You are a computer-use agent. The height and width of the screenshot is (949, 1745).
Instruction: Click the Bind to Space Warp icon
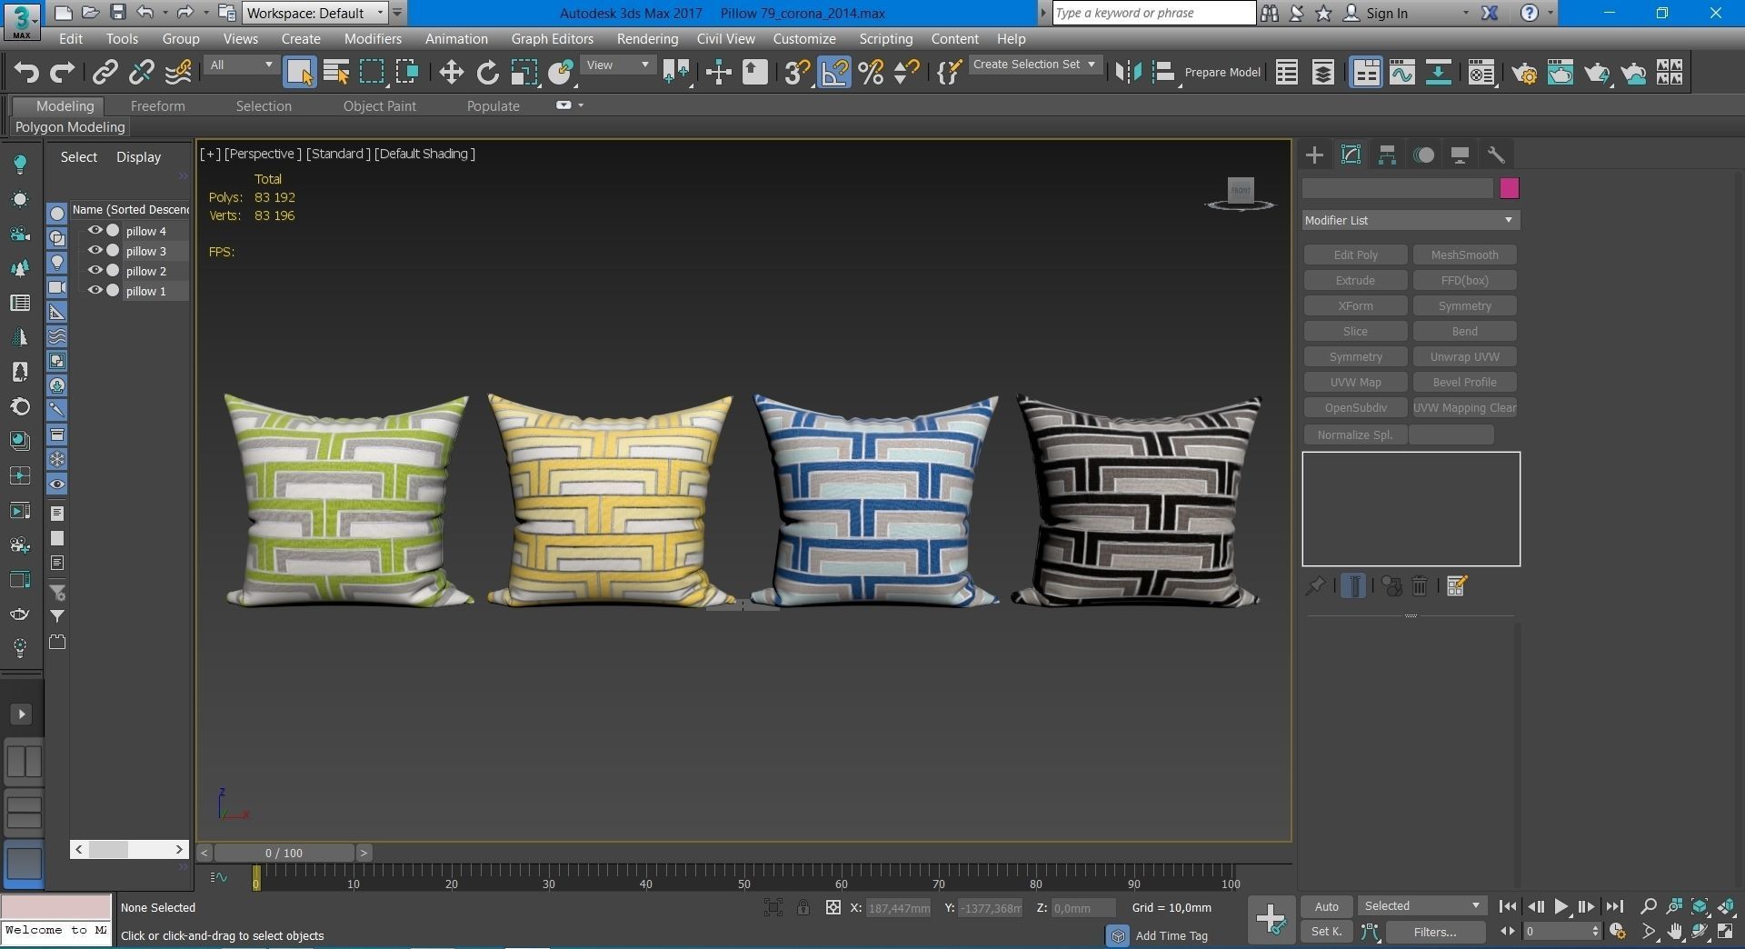178,73
